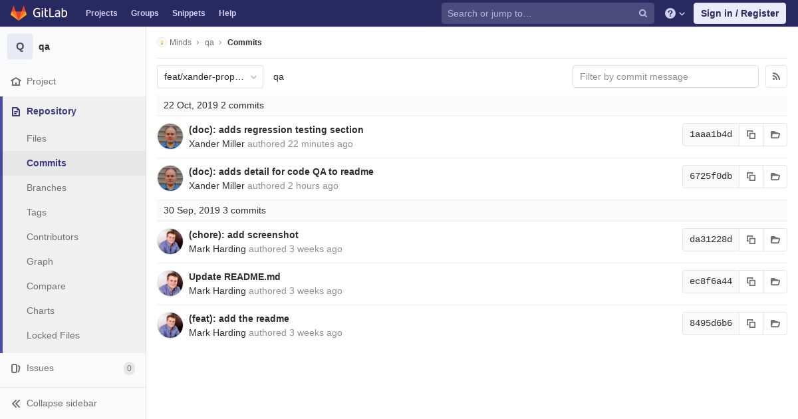
Task: Open Snippets in top bar
Action: pyautogui.click(x=188, y=13)
